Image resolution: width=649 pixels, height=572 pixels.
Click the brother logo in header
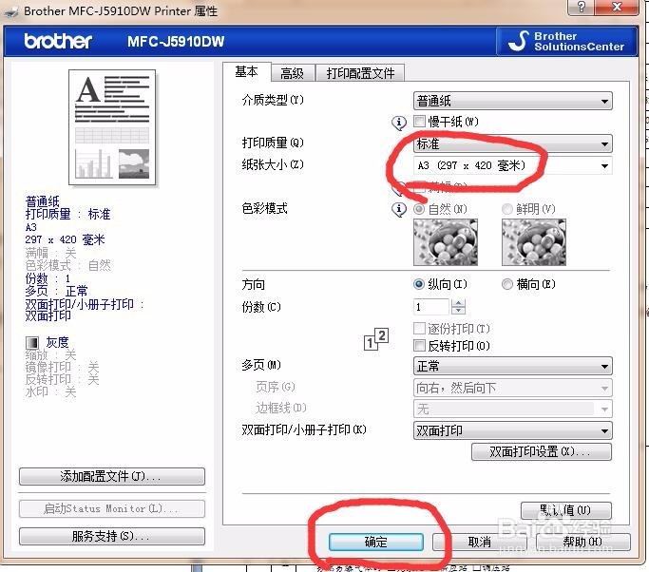pyautogui.click(x=58, y=42)
